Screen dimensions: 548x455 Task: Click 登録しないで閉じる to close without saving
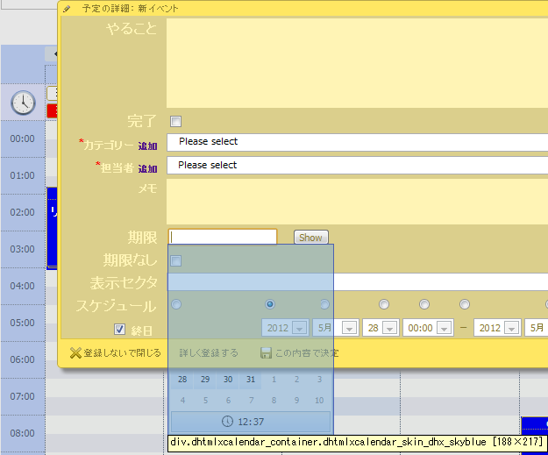pos(116,353)
